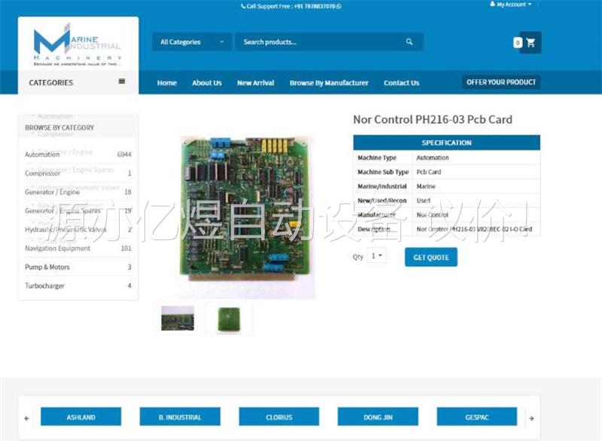Open the Qty quantity dropdown
Image resolution: width=602 pixels, height=441 pixels.
click(x=377, y=256)
